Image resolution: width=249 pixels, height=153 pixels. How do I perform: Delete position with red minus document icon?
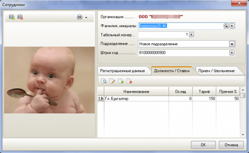coord(129,81)
